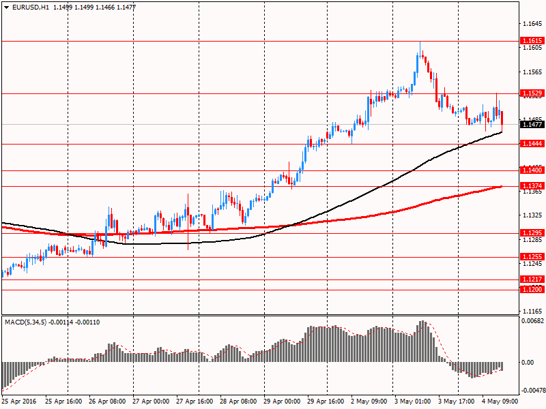546x409 pixels.
Task: Select the 26 Apr 08:00 time label
Action: [x=107, y=402]
